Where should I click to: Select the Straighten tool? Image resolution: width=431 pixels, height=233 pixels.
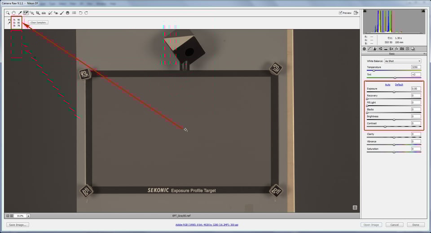coord(44,13)
